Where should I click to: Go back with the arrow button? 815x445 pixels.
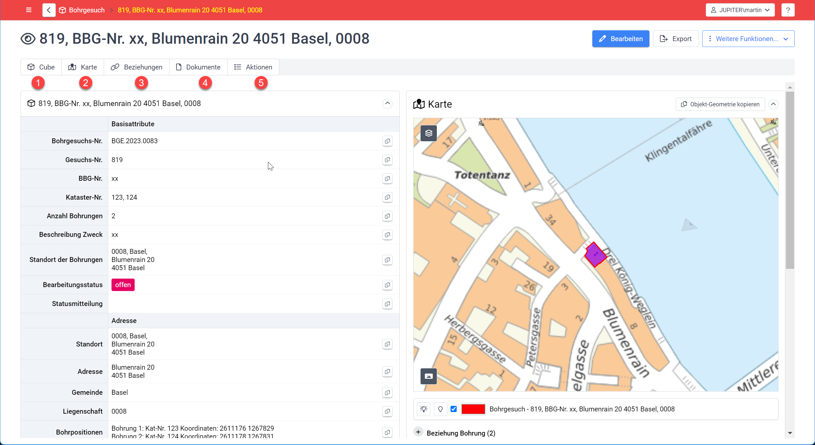pyautogui.click(x=49, y=10)
